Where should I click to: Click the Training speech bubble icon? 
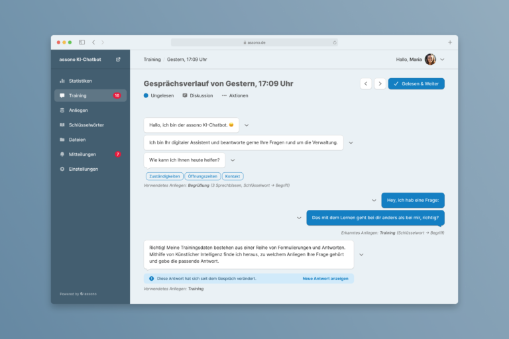pos(62,95)
